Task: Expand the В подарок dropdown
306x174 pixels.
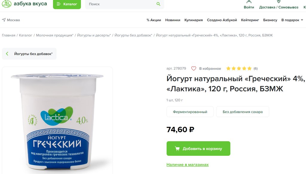Action: (292, 20)
